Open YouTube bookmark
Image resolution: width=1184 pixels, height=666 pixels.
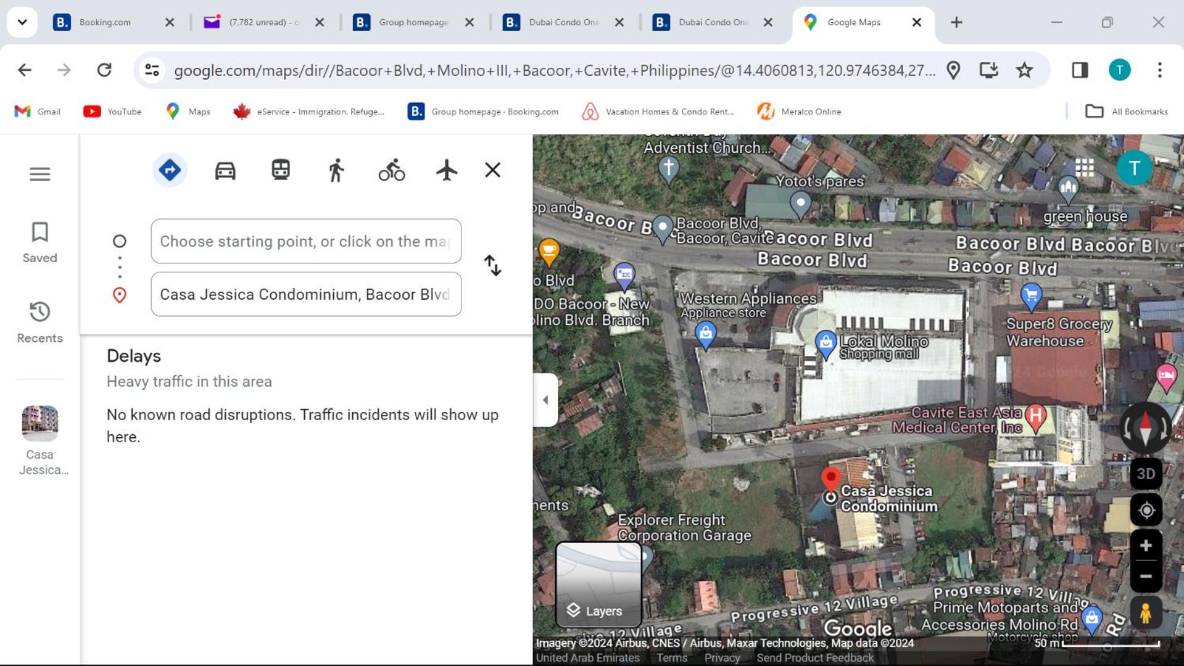[x=112, y=112]
